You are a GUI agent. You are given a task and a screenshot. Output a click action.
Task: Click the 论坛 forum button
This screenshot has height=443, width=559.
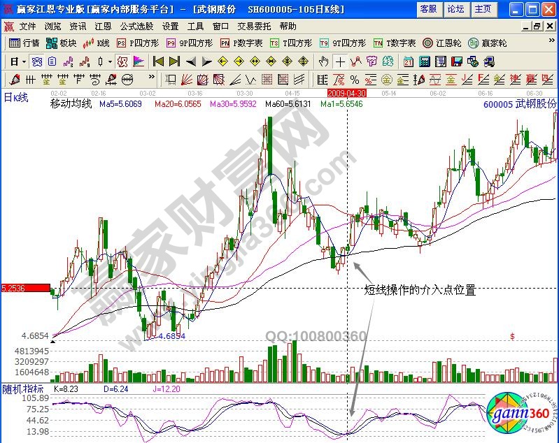(455, 9)
